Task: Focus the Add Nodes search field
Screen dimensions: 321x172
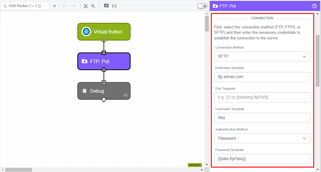Action: (25, 6)
